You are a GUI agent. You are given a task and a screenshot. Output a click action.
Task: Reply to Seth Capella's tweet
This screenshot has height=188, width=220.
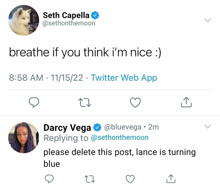(x=34, y=103)
